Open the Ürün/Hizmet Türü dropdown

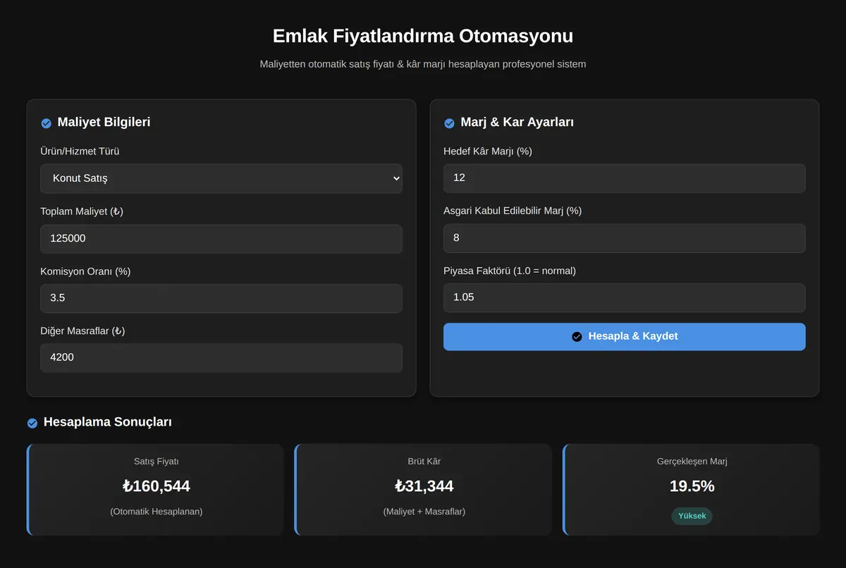[x=221, y=178]
